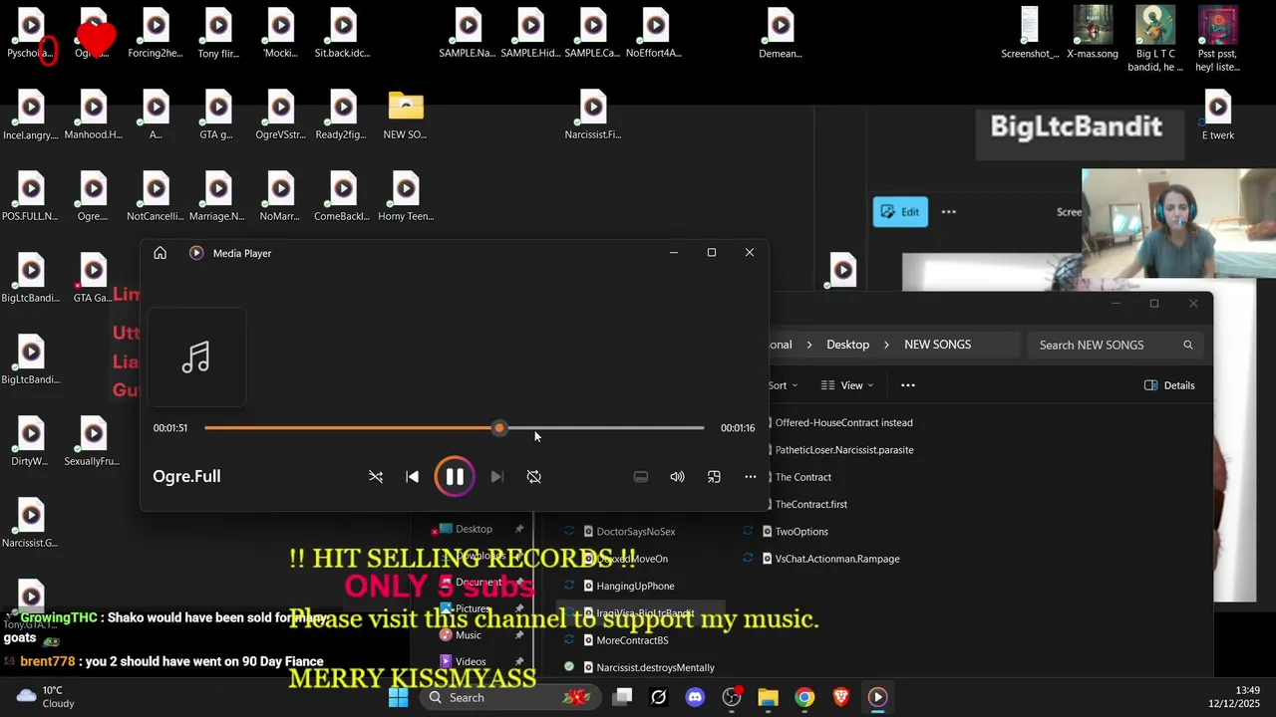
Task: Toggle the Details pane in File Explorer
Action: (x=1169, y=385)
